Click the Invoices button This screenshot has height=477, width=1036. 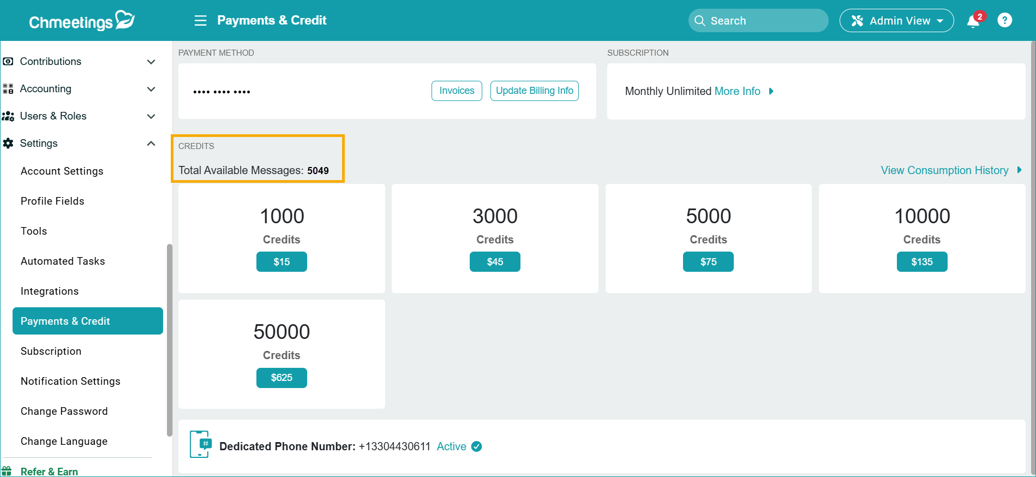coord(457,91)
